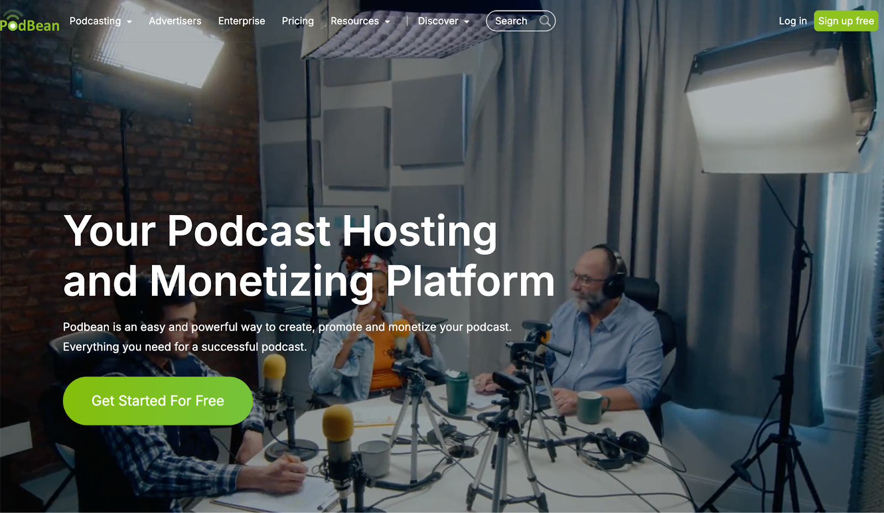Image resolution: width=884 pixels, height=513 pixels.
Task: Expand the Podcasting dropdown
Action: pyautogui.click(x=94, y=21)
